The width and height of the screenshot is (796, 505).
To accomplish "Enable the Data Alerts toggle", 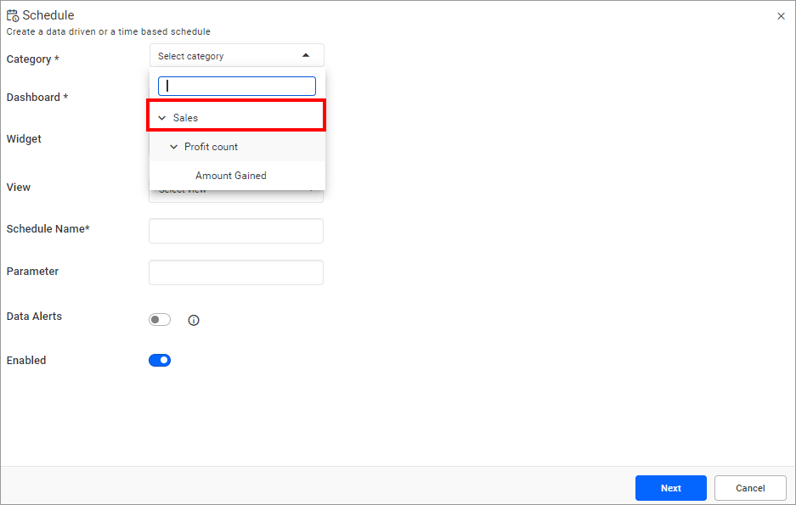I will [160, 319].
